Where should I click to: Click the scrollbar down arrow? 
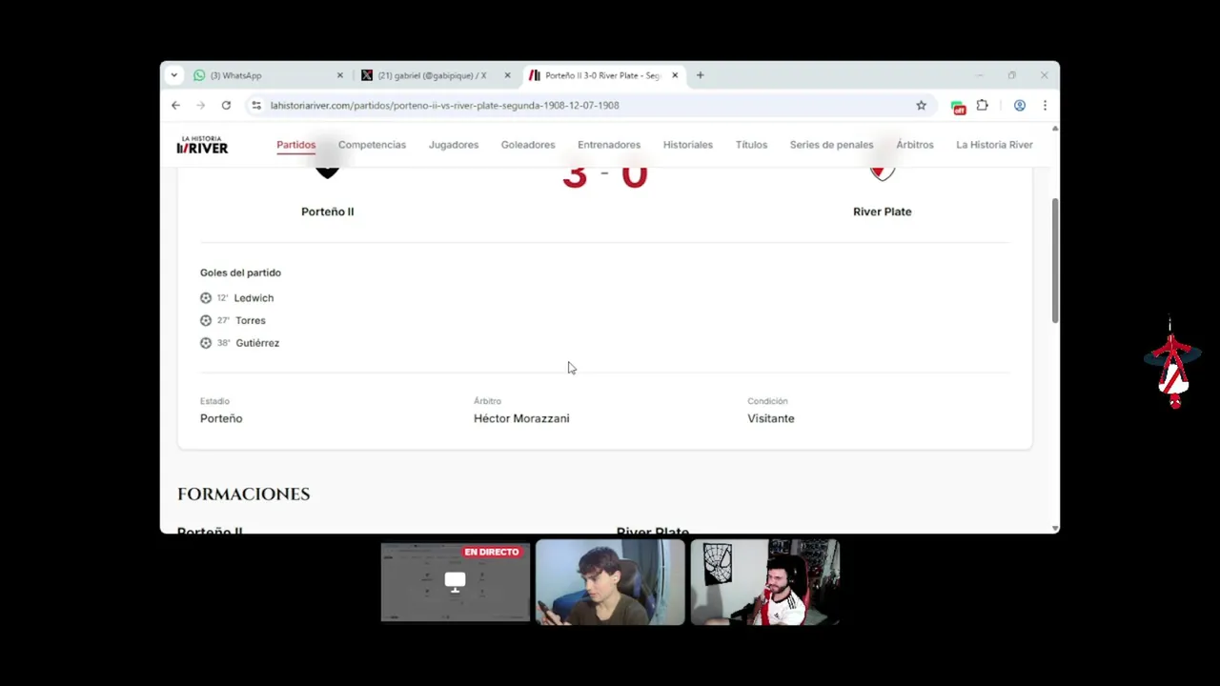pos(1054,528)
